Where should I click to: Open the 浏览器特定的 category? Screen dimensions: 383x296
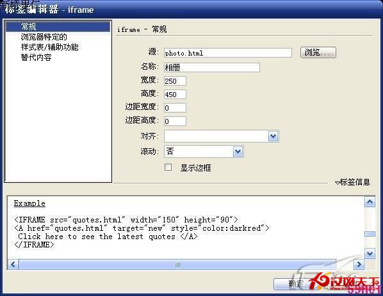(x=44, y=37)
